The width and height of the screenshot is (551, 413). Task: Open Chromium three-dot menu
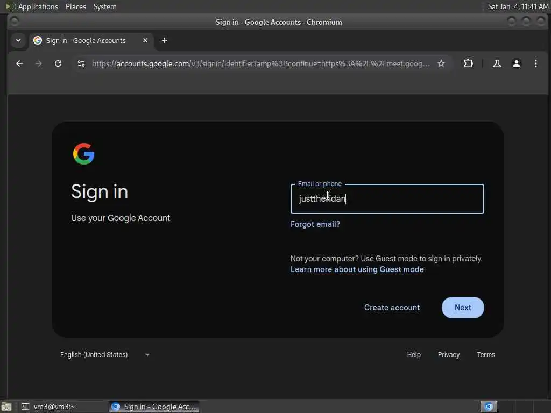535,63
